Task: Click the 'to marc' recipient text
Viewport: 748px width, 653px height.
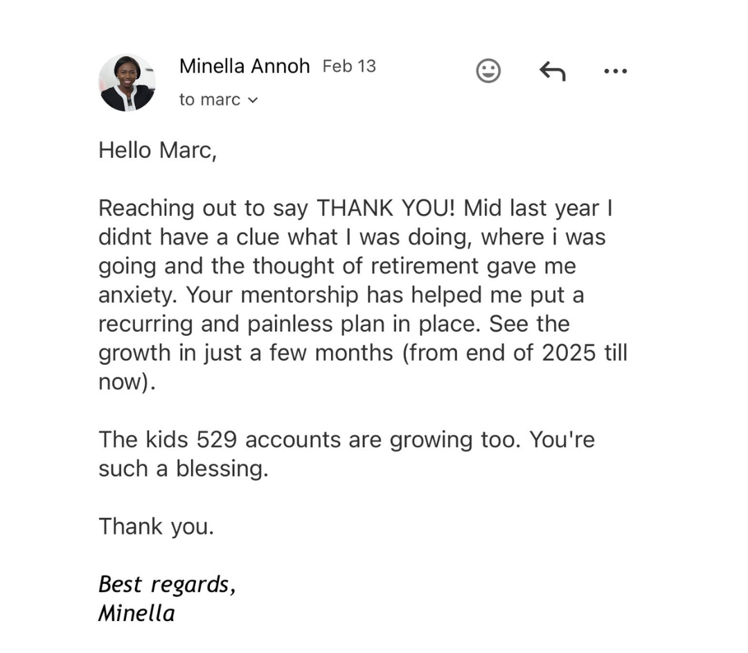Action: 209,100
